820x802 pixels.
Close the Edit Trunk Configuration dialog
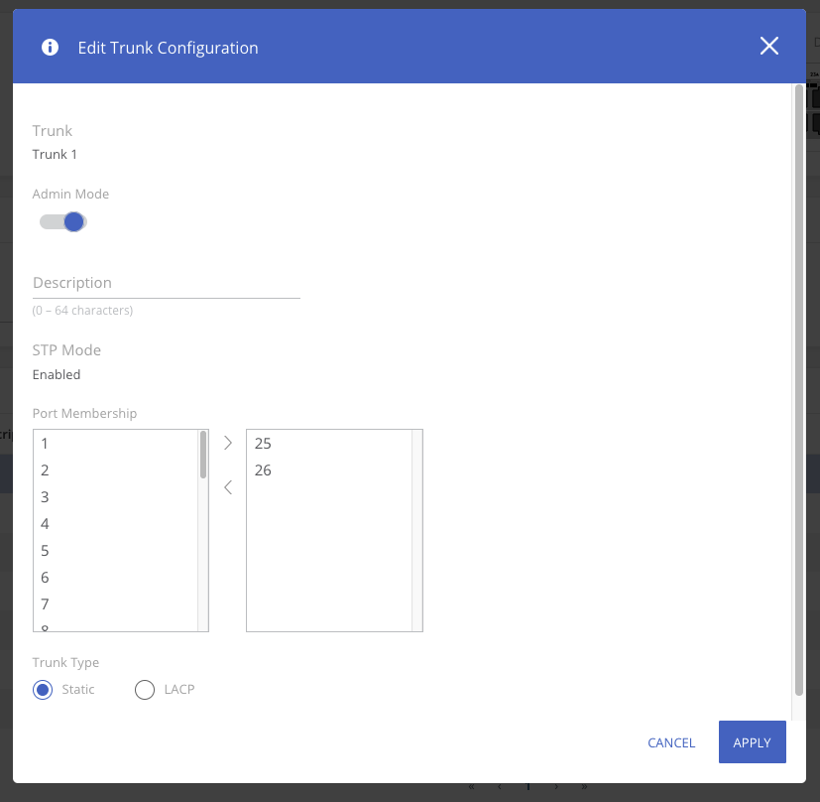click(x=768, y=47)
